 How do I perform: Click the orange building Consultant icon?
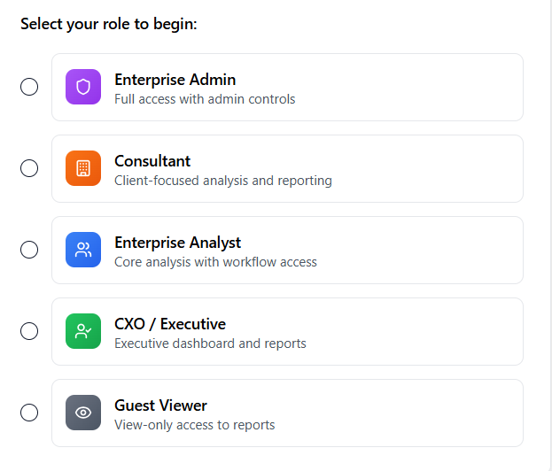point(83,168)
